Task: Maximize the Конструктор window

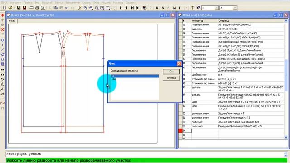Action: point(168,15)
